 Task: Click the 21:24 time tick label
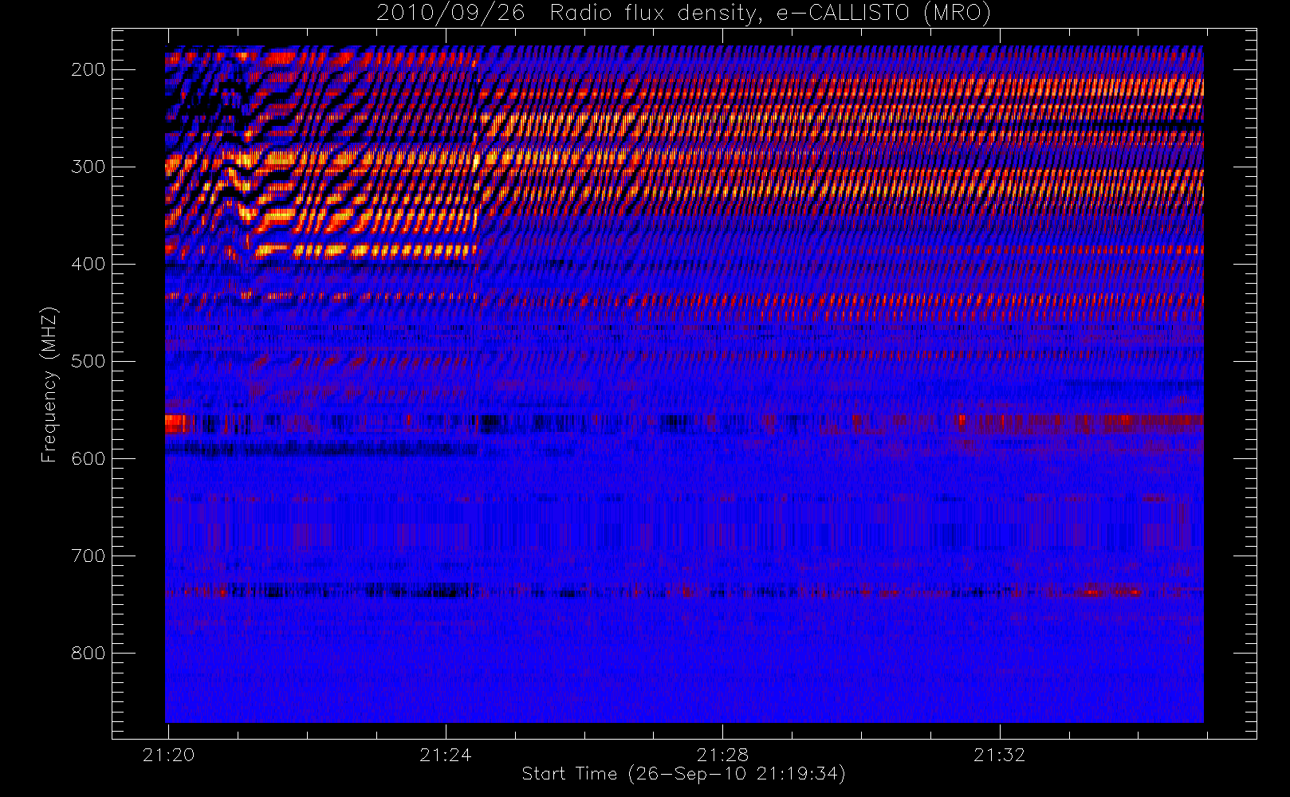(x=446, y=755)
